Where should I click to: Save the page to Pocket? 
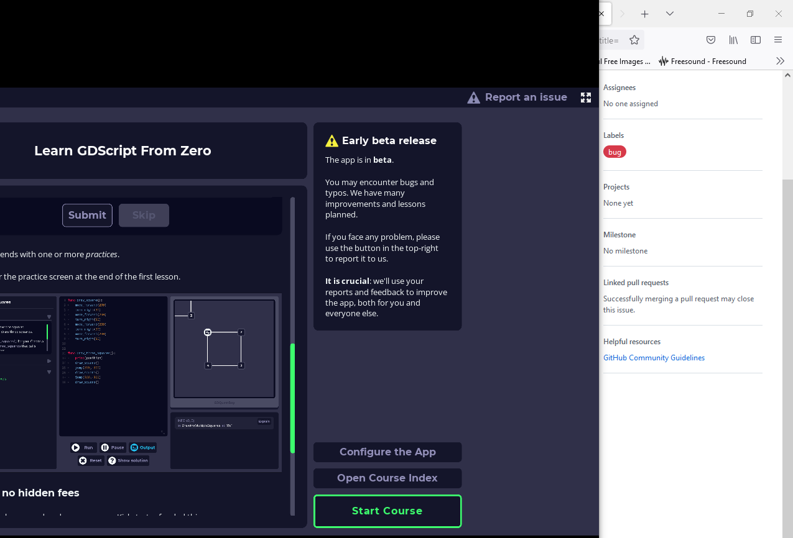(710, 39)
